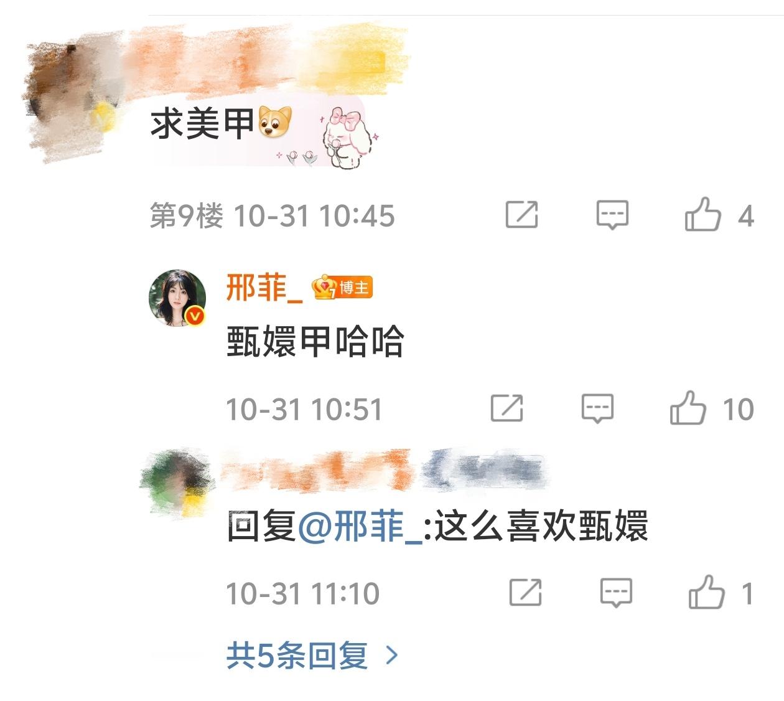Repost the 第9楼 求美甲 comment

(521, 215)
